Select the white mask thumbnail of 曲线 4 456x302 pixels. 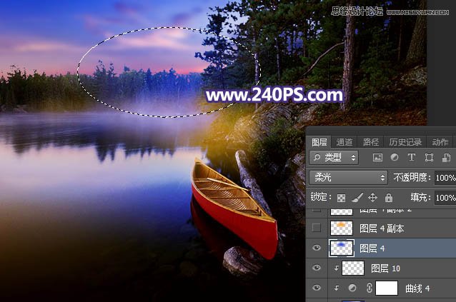(387, 288)
